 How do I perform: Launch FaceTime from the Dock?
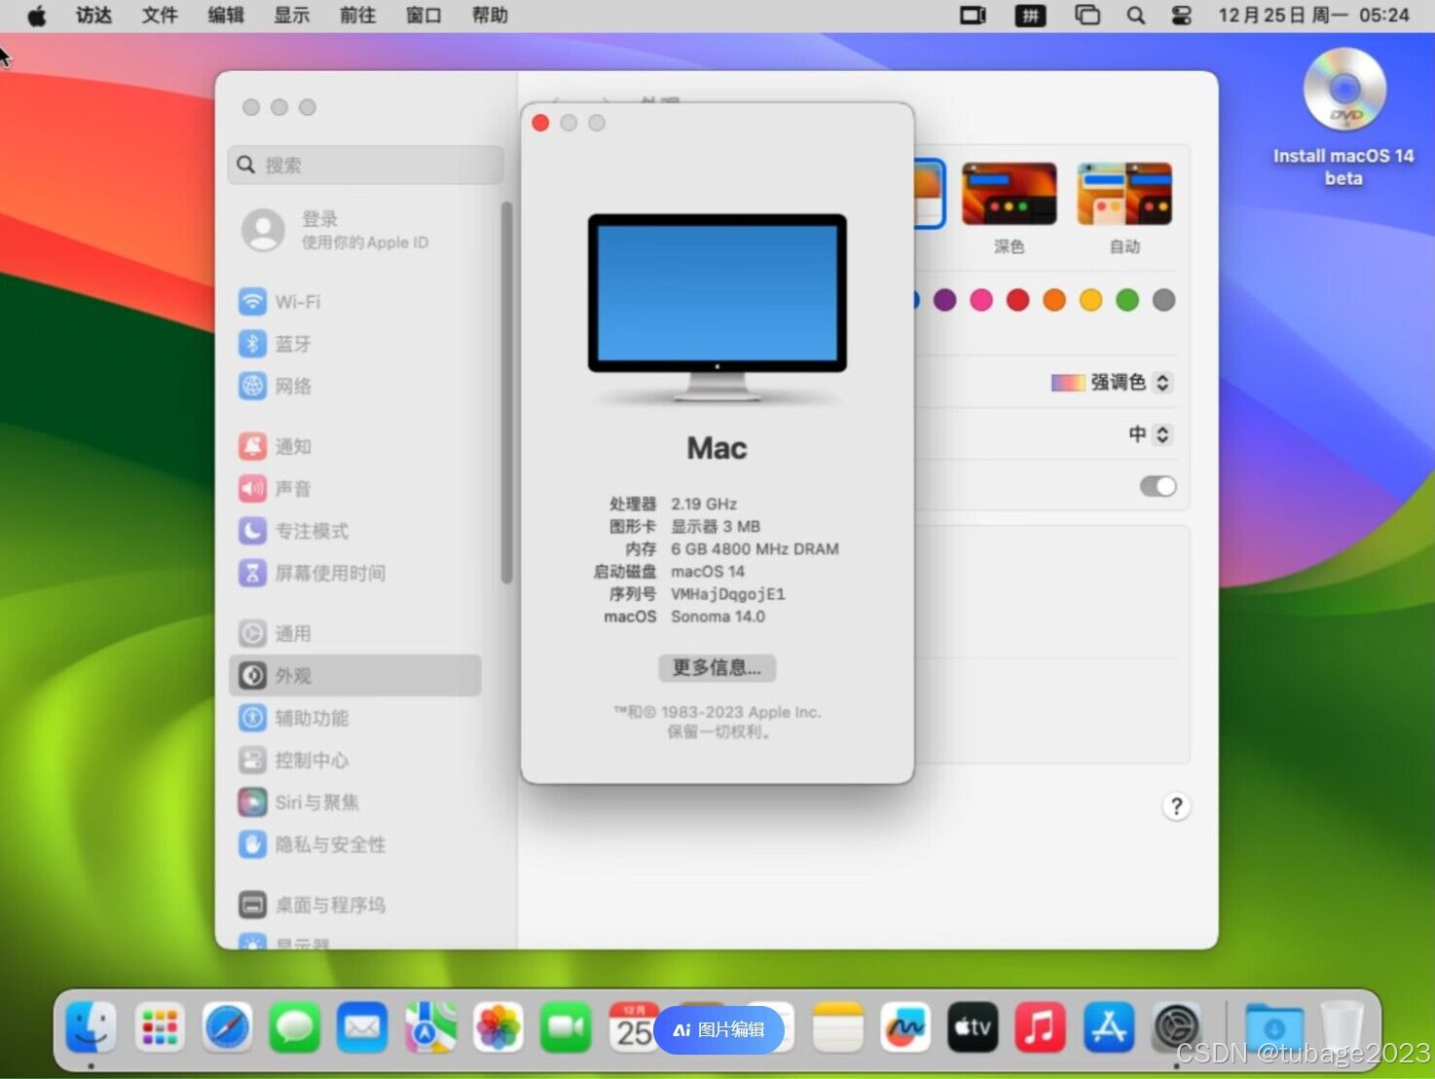pos(566,1027)
